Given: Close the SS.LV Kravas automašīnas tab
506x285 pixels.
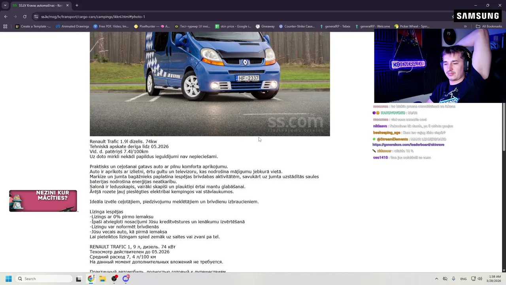Looking at the screenshot, I should (x=67, y=6).
